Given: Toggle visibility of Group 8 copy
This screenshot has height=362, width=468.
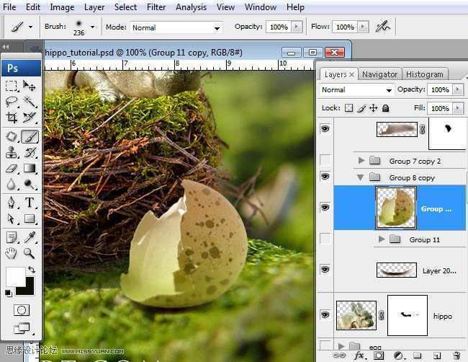Looking at the screenshot, I should (325, 177).
